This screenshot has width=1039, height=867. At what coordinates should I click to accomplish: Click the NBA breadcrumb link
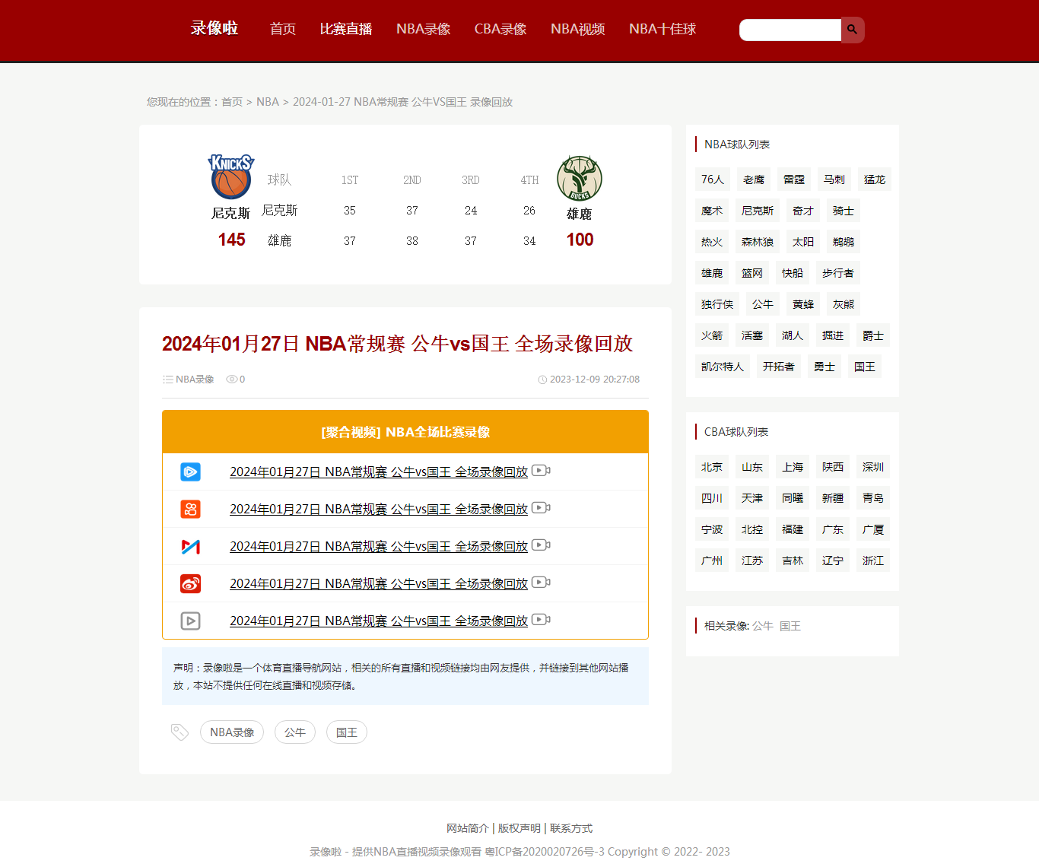pyautogui.click(x=267, y=102)
